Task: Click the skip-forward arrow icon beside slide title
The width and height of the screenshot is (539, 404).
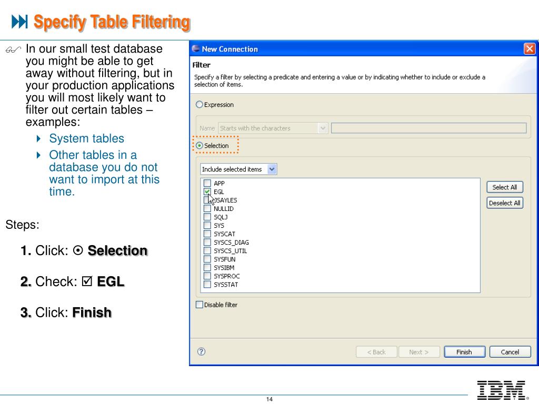Action: (x=19, y=22)
